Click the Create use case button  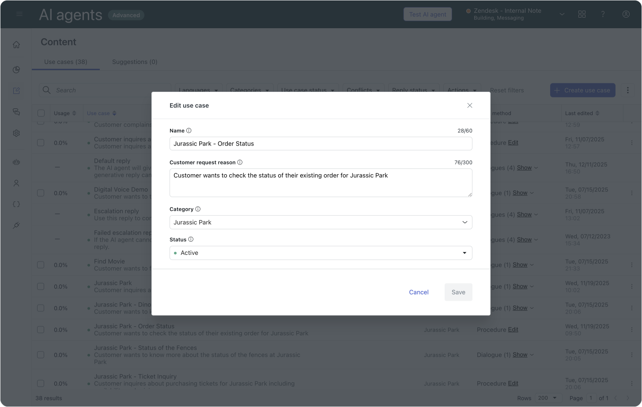tap(582, 90)
